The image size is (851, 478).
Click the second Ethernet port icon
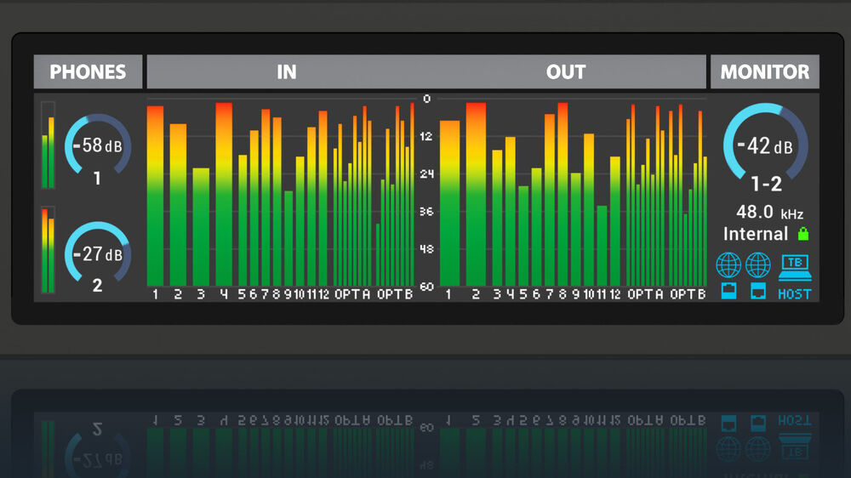(x=757, y=292)
